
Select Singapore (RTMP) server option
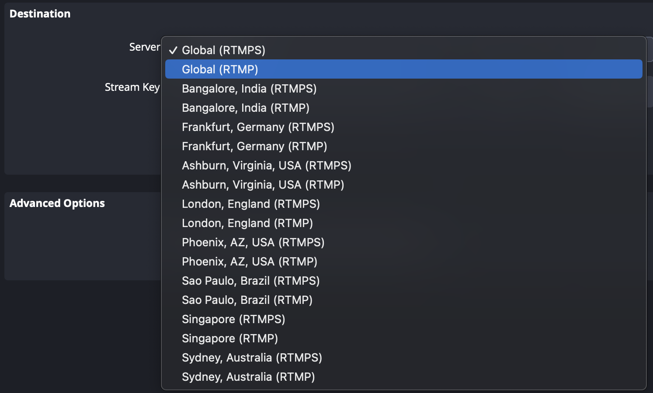point(230,338)
